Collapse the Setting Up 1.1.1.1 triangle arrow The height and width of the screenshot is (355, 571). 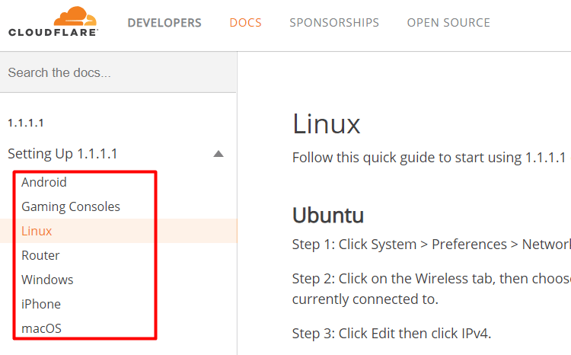coord(219,153)
